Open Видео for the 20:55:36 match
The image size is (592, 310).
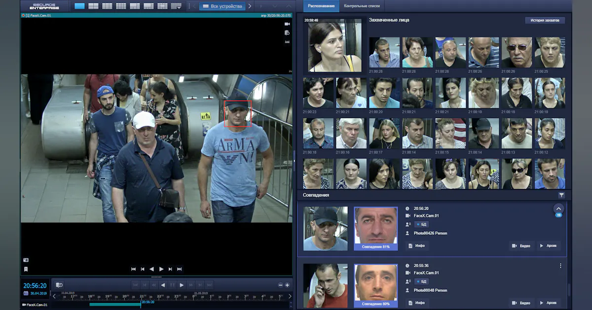(x=522, y=303)
